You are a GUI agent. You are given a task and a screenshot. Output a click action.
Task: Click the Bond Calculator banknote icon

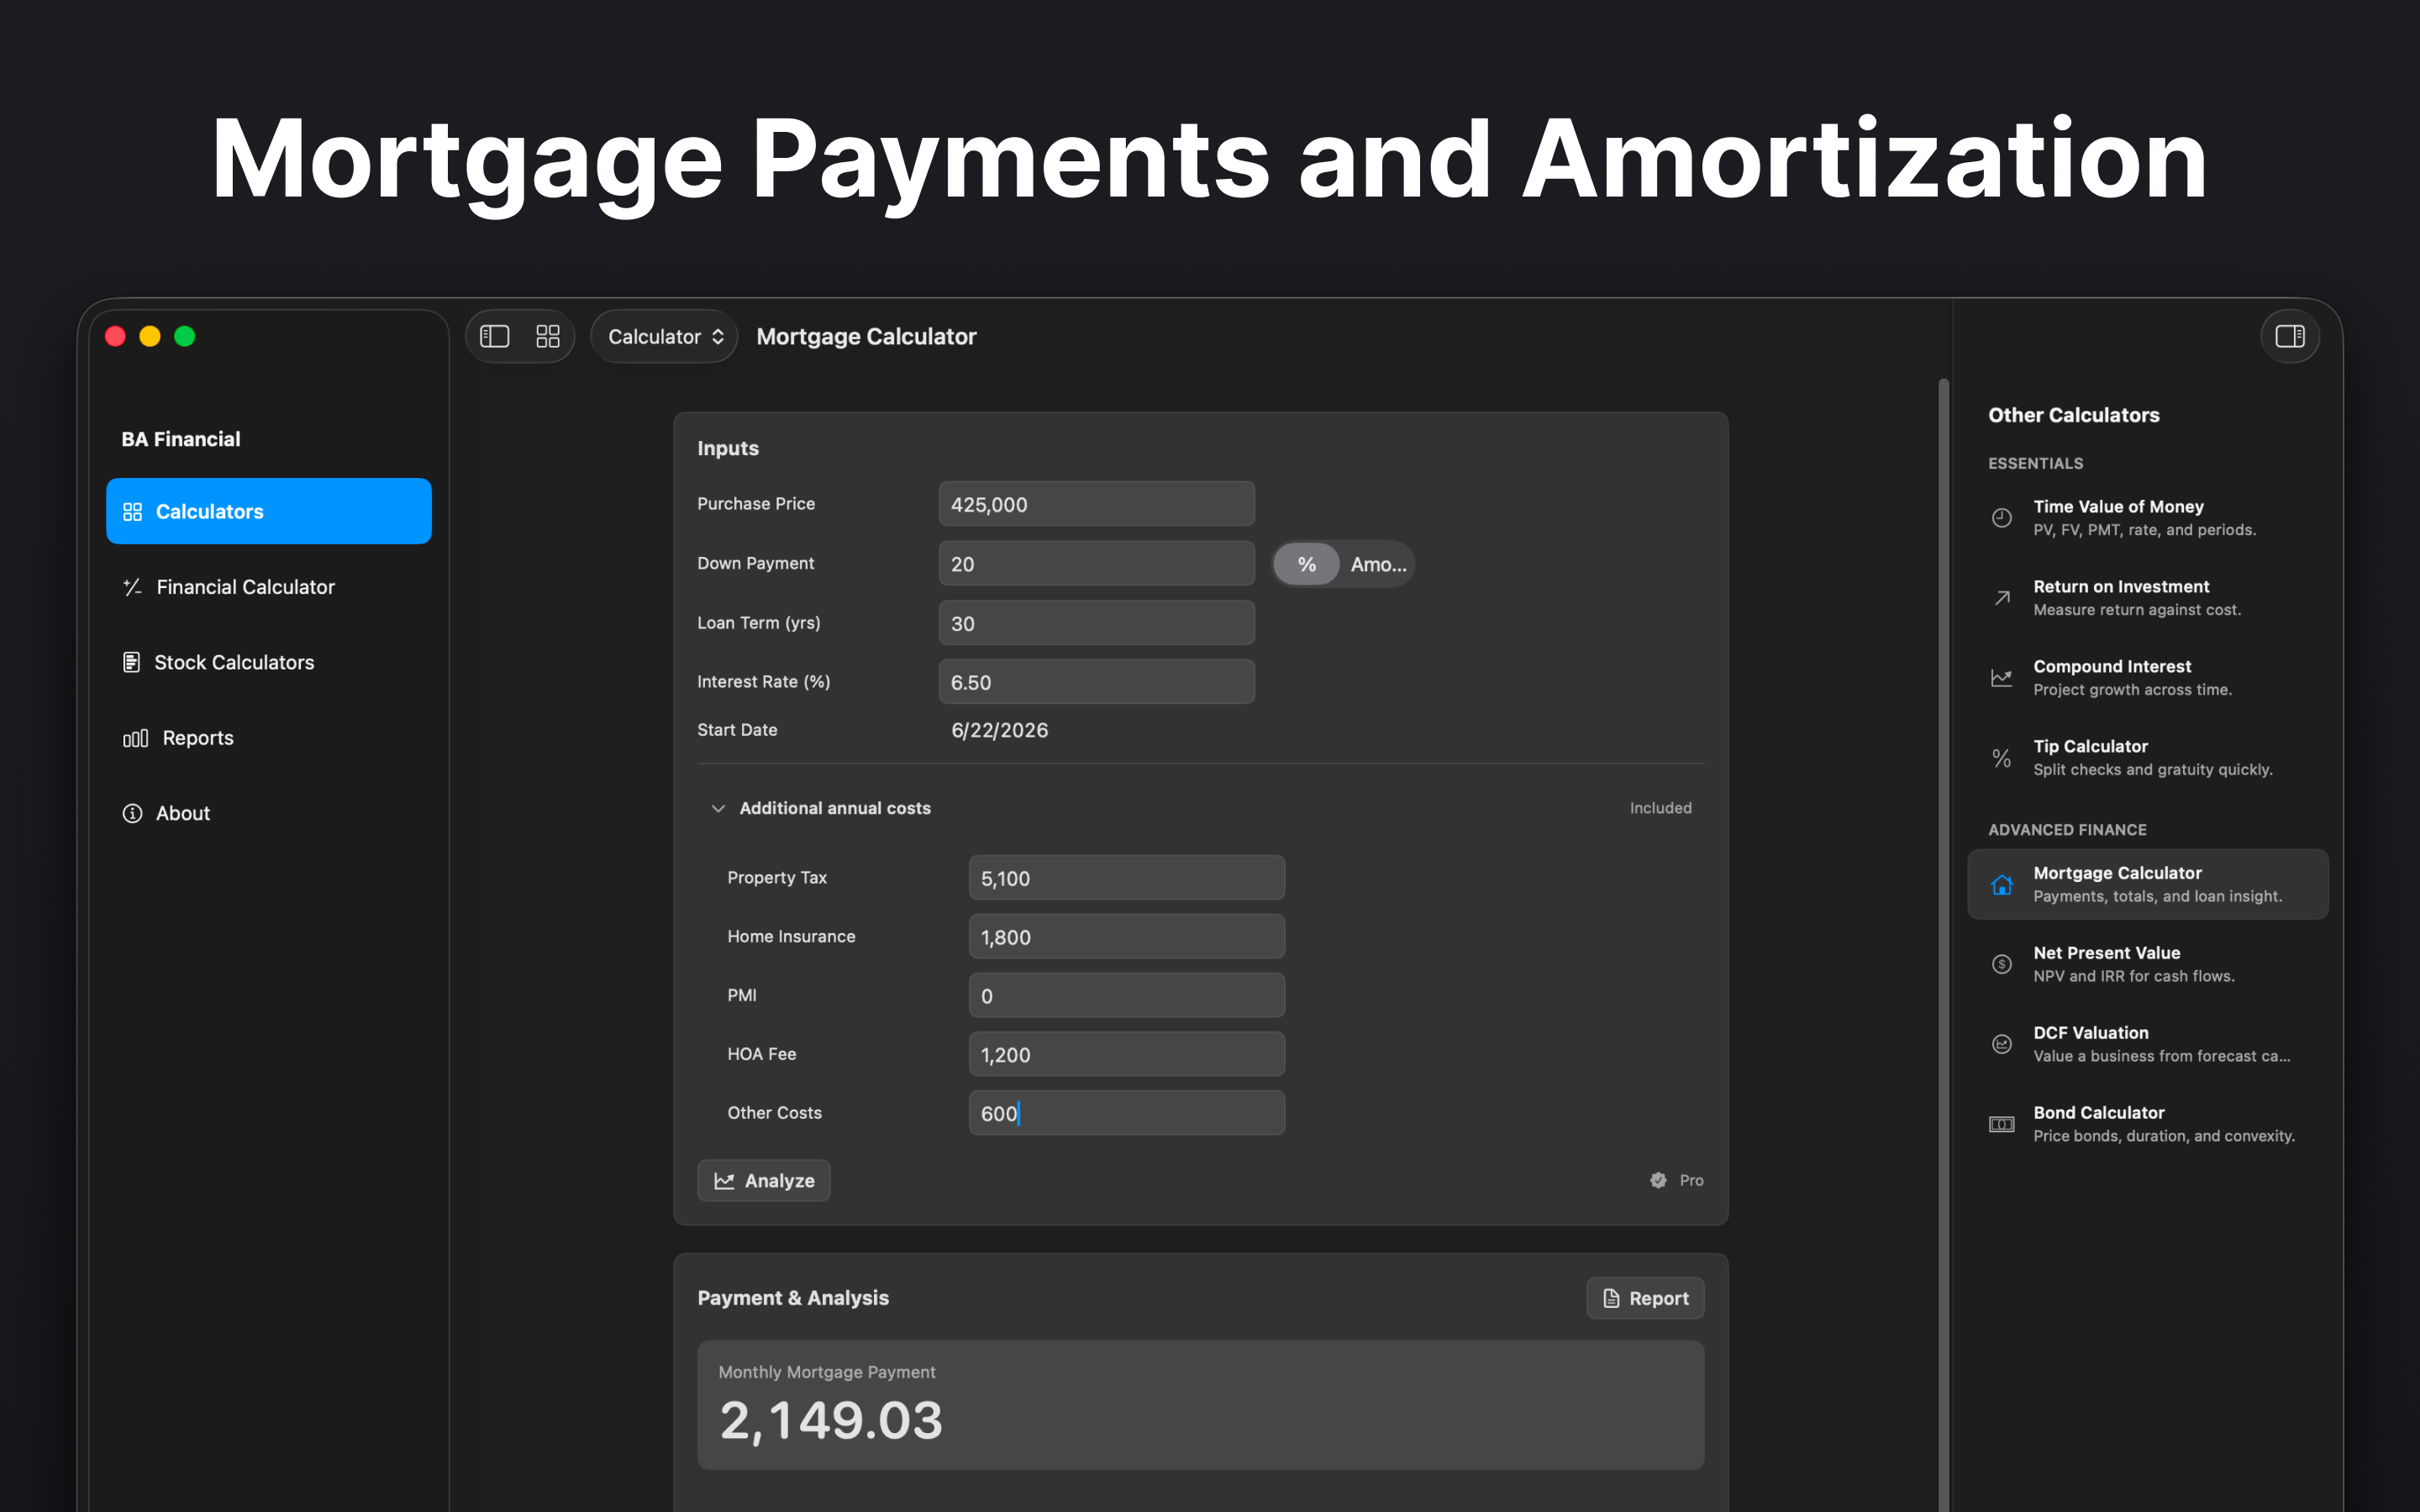[x=2001, y=1124]
